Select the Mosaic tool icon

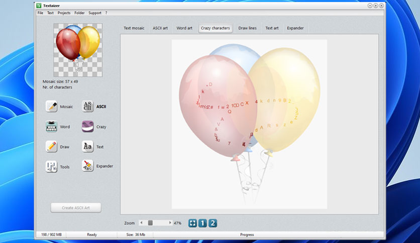tap(51, 106)
